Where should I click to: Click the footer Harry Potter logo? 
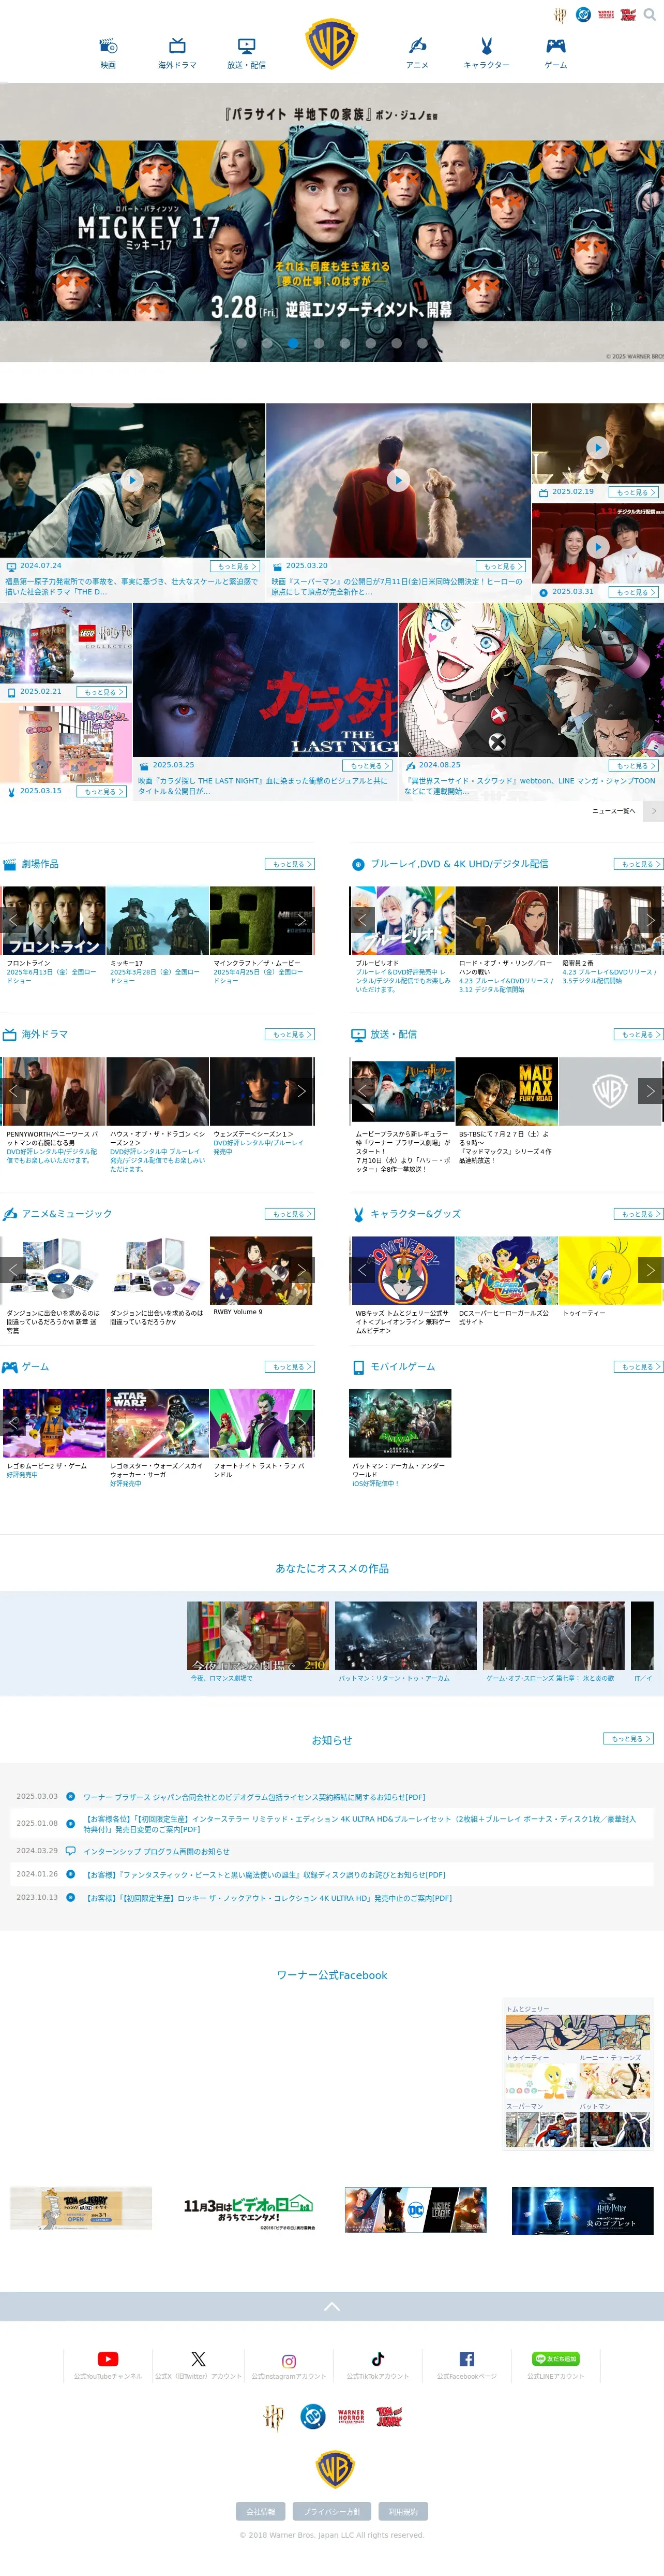(273, 2418)
